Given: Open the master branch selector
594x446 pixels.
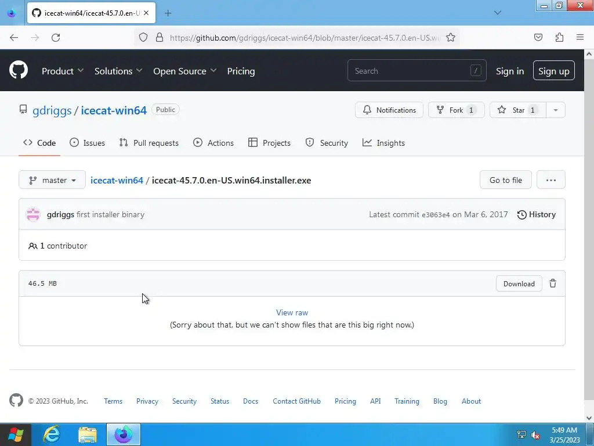Looking at the screenshot, I should click(52, 180).
